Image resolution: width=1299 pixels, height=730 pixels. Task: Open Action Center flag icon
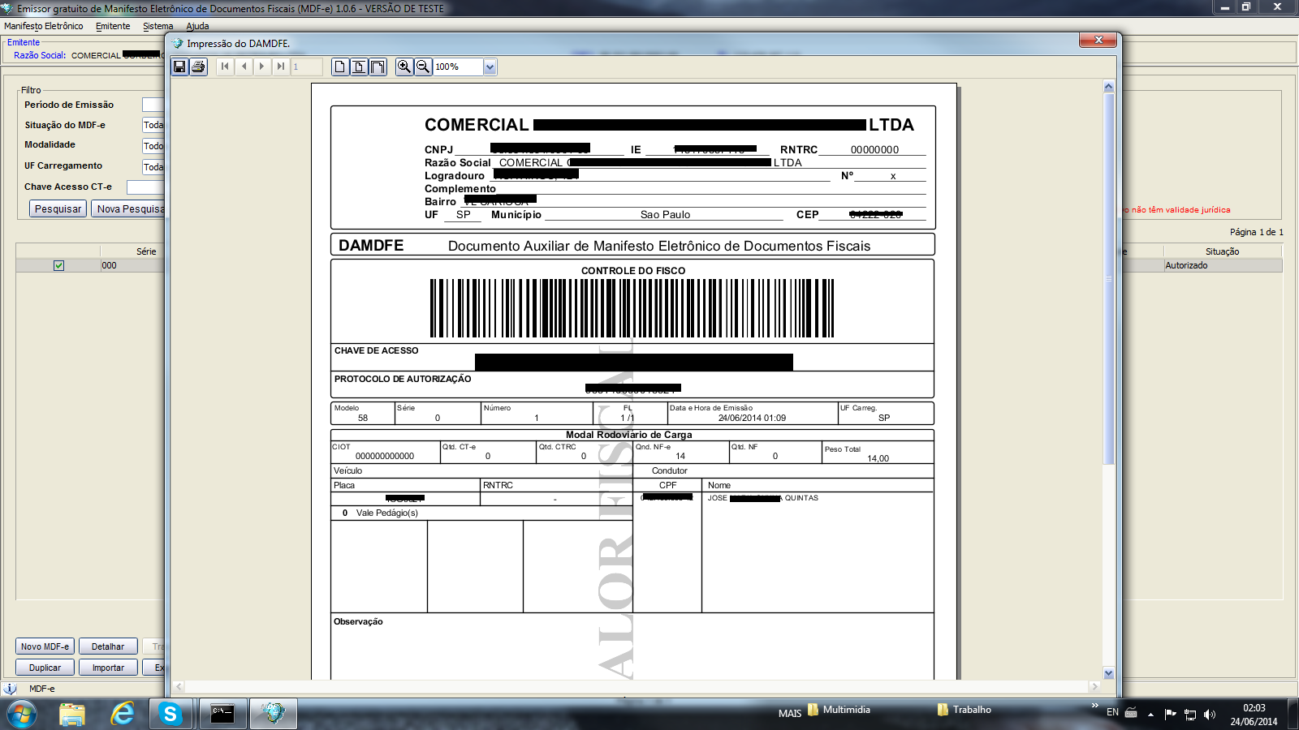click(1170, 714)
